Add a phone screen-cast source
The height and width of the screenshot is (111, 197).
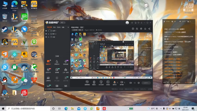pyautogui.click(x=101, y=83)
